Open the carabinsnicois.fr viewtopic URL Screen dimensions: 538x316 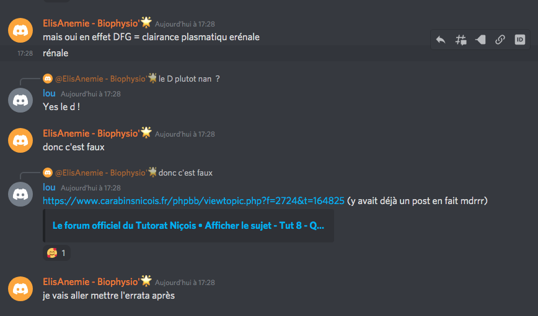click(x=193, y=200)
